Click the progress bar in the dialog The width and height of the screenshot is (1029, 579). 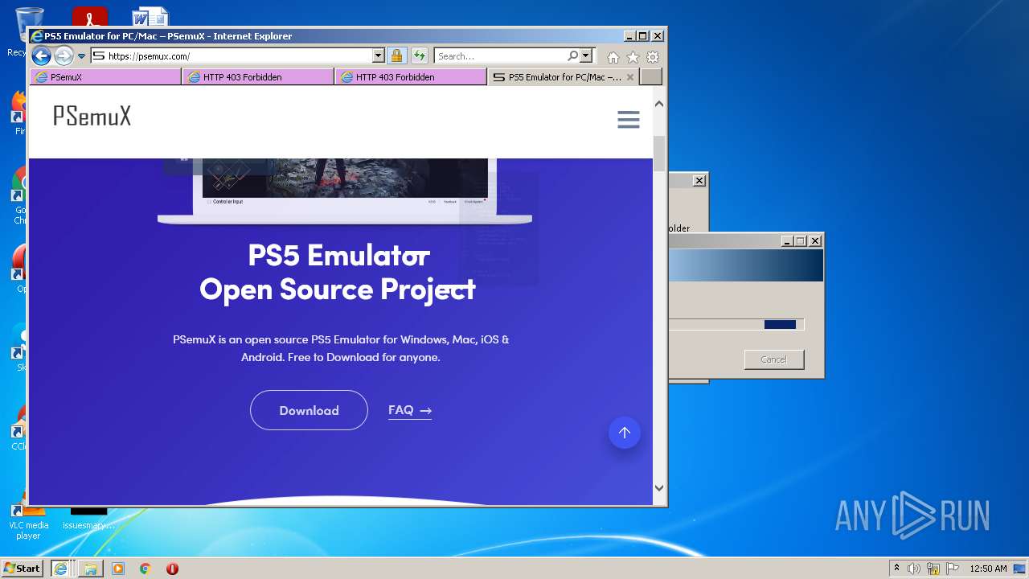tap(736, 325)
